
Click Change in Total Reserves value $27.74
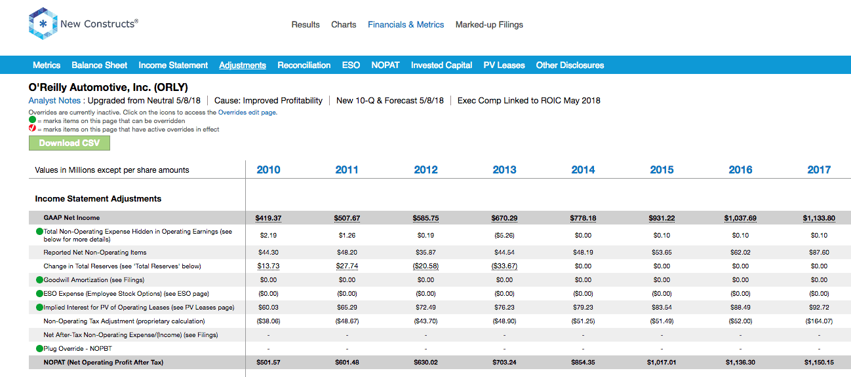(347, 266)
